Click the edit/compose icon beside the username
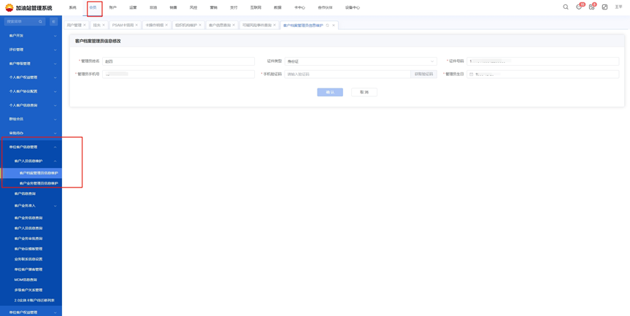Viewport: 630px width, 316px height. point(604,7)
